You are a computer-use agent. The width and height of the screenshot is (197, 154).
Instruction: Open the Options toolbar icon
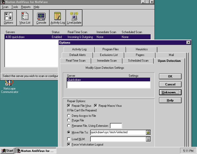click(8, 18)
